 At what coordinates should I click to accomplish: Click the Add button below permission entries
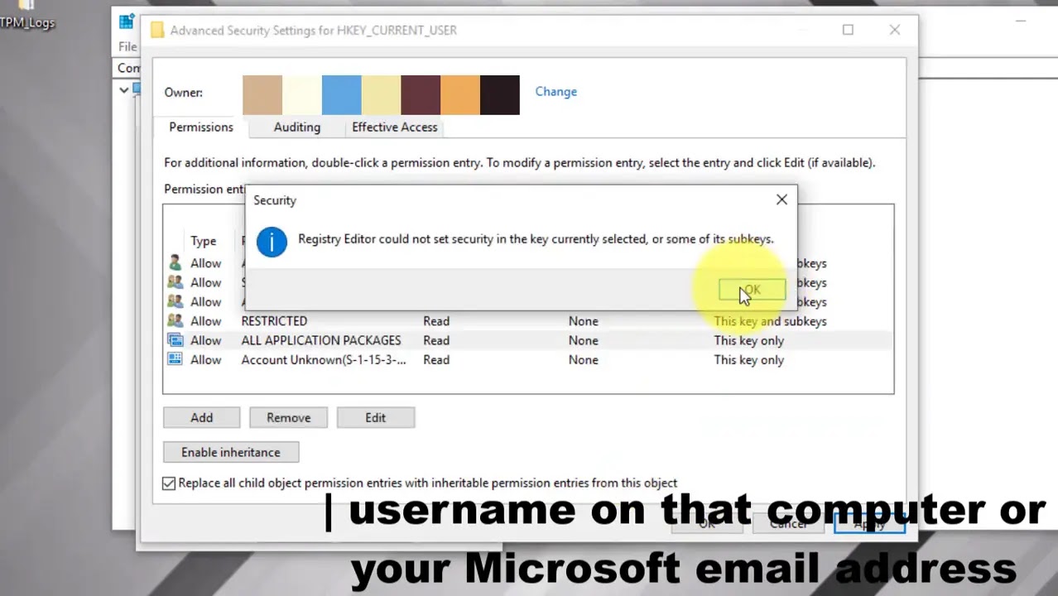pos(201,418)
